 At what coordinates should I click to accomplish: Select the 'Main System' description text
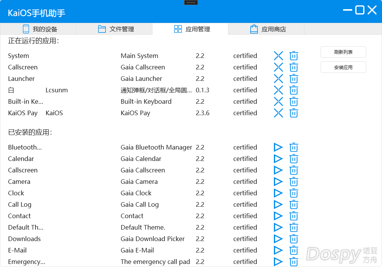pos(139,56)
